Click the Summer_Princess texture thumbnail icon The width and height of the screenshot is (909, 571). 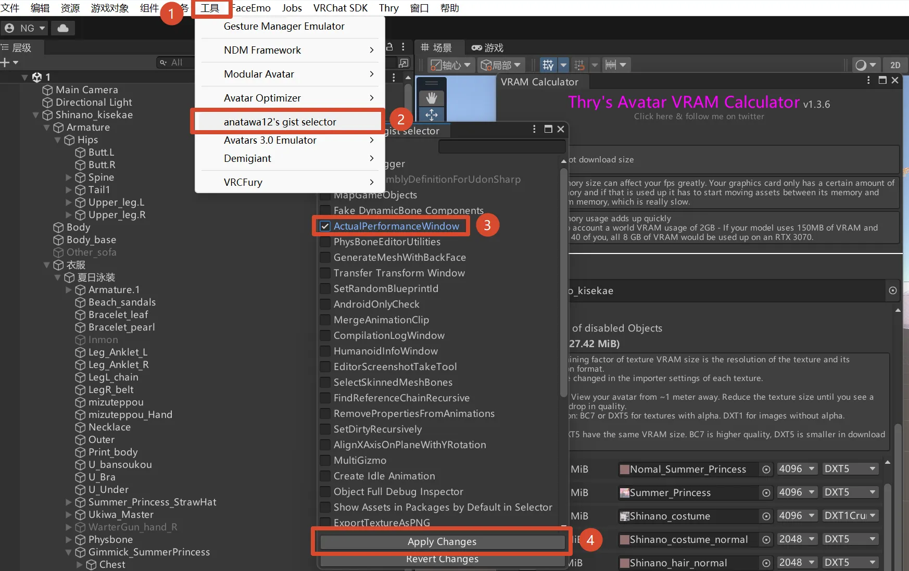624,493
